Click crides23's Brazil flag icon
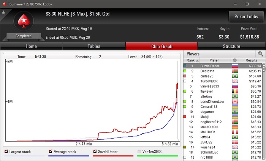 point(235,76)
